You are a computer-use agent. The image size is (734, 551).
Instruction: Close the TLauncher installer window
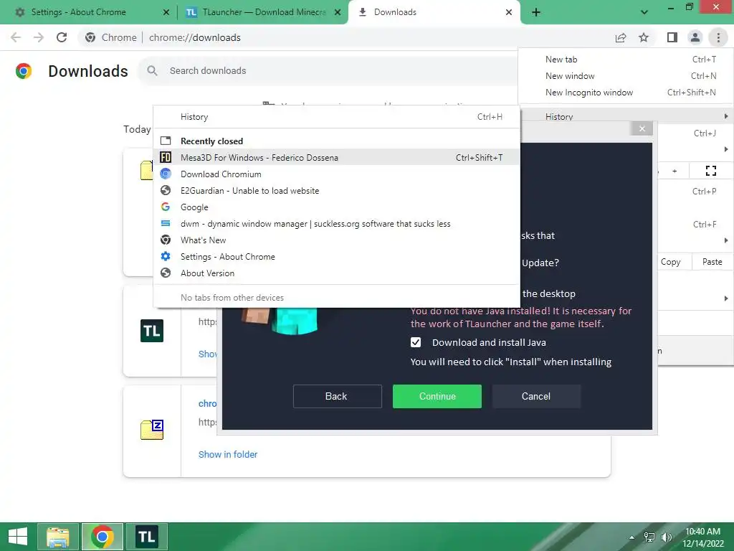[642, 129]
